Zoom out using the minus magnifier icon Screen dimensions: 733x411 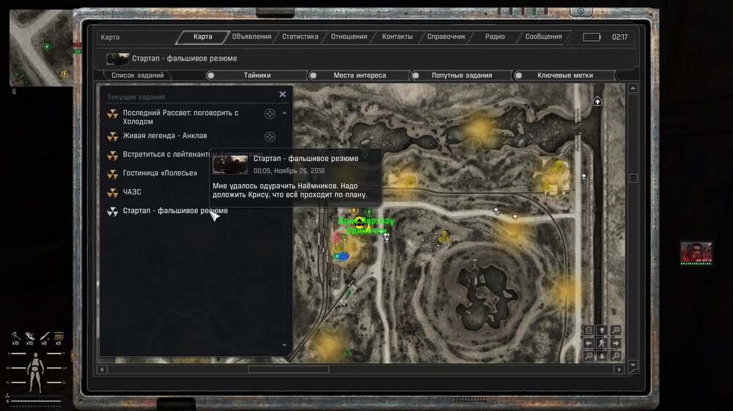pyautogui.click(x=589, y=356)
